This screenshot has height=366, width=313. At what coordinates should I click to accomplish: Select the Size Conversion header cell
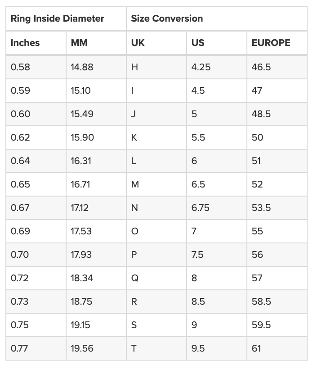click(217, 18)
